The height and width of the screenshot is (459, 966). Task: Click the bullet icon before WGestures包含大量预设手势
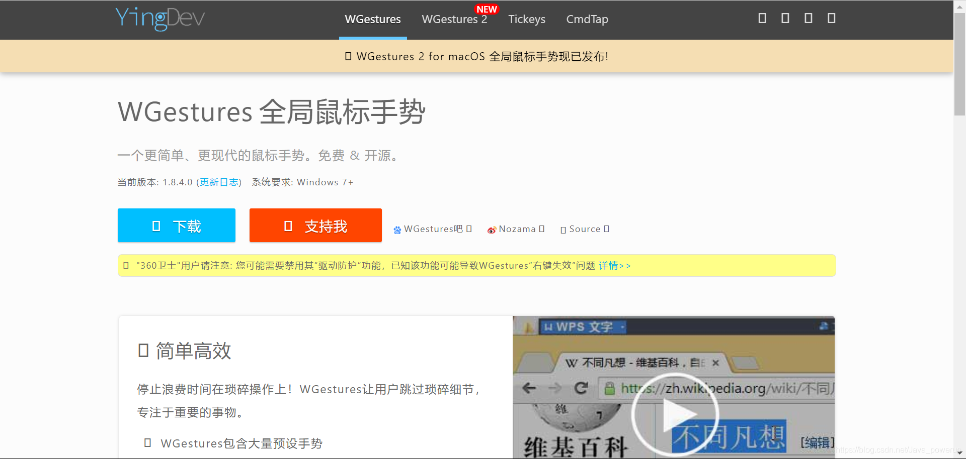click(147, 443)
